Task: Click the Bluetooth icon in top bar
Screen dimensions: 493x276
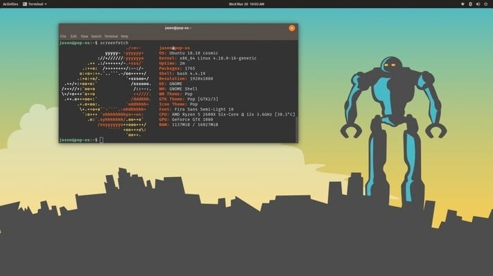Action: click(x=470, y=4)
